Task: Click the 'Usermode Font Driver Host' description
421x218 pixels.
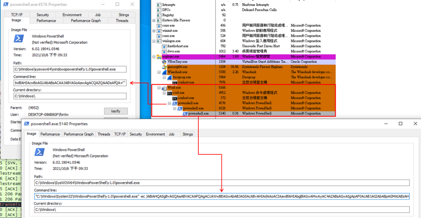Action: click(261, 46)
